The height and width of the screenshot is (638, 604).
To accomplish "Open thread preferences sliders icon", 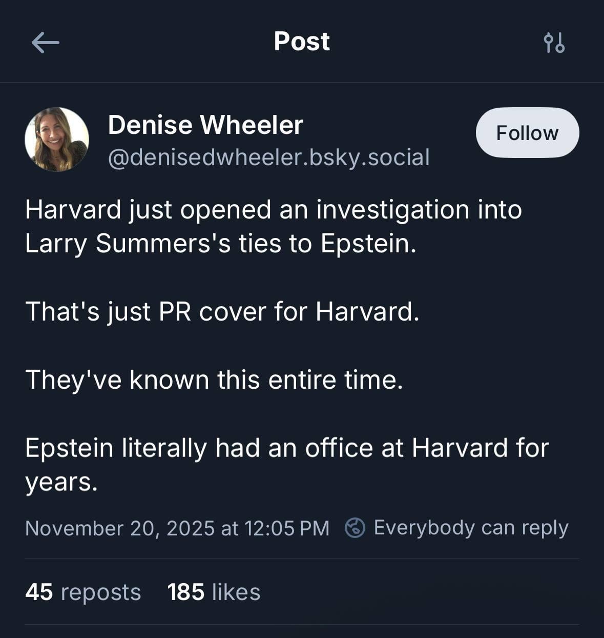I will click(x=554, y=42).
